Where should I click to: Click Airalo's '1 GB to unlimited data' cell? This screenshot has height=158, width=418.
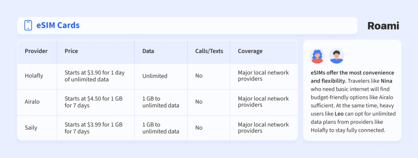click(161, 102)
